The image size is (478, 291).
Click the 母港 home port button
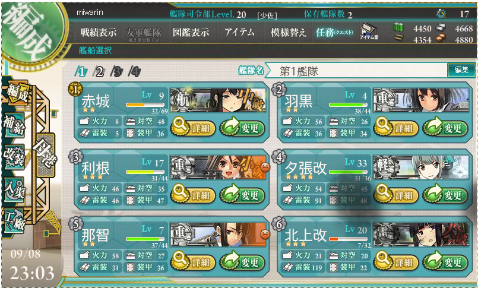click(46, 156)
